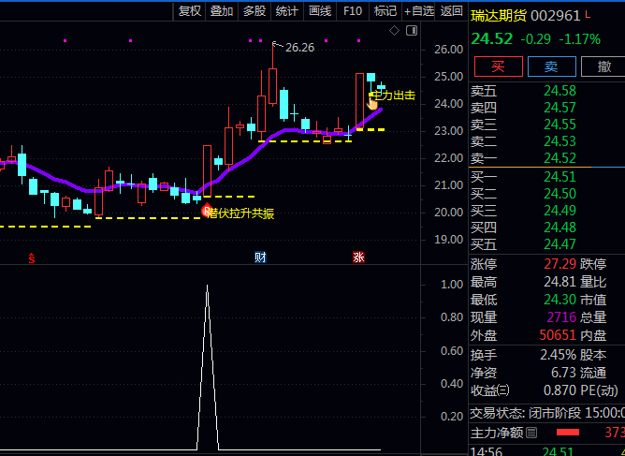Click the 复权 toolbar button

(189, 11)
